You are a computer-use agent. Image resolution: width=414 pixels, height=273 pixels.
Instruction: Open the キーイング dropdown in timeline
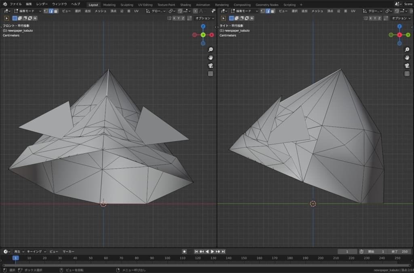(x=37, y=252)
